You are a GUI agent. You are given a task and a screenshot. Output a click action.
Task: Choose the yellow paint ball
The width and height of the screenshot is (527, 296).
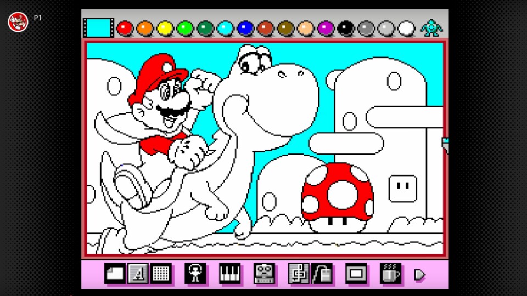165,28
